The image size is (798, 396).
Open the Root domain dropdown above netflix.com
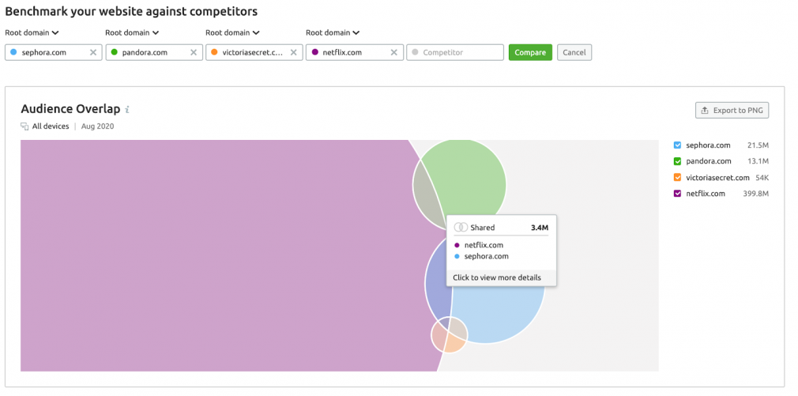333,32
